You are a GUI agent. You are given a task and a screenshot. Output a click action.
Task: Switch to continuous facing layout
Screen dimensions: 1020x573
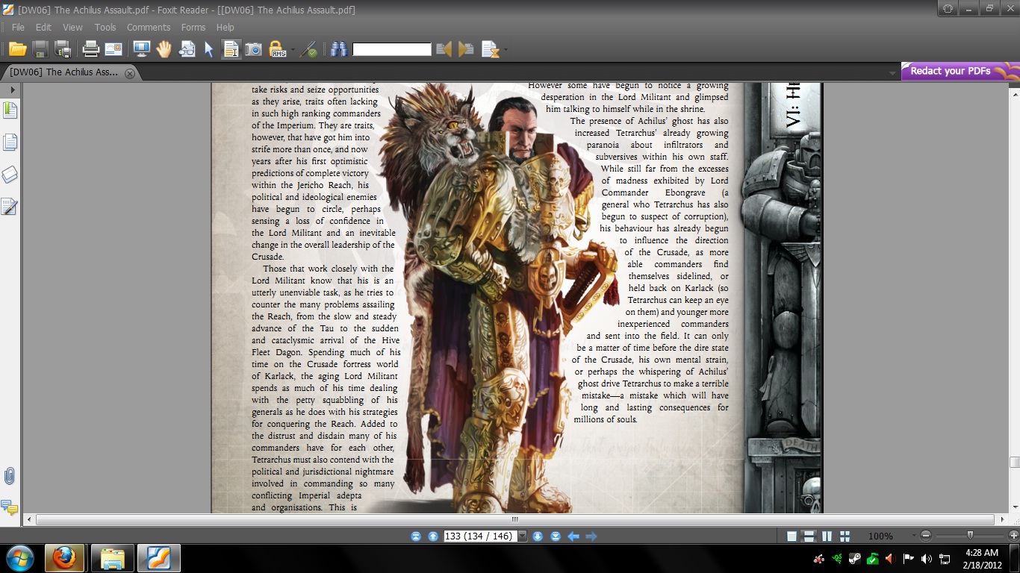pos(845,536)
